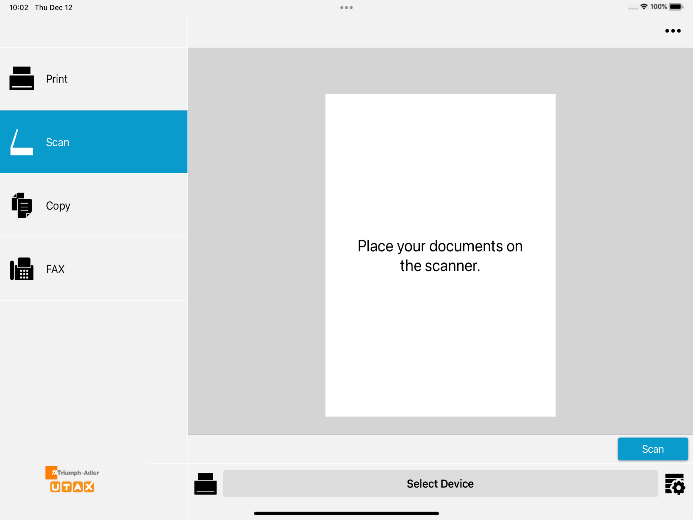
Task: Open the scan settings gear icon
Action: [x=675, y=484]
